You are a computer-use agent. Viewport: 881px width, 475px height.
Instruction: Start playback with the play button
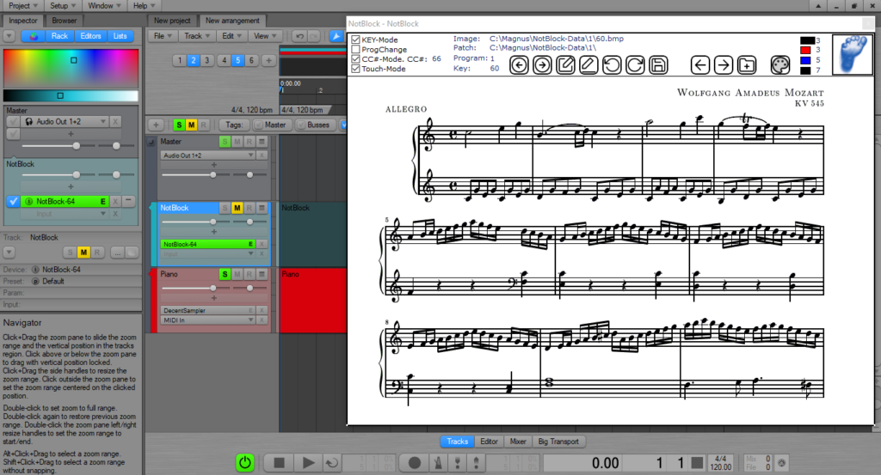pos(309,463)
